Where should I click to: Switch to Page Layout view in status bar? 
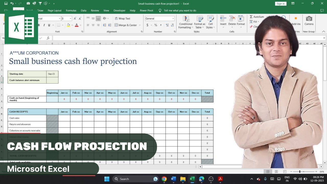coord(276,171)
